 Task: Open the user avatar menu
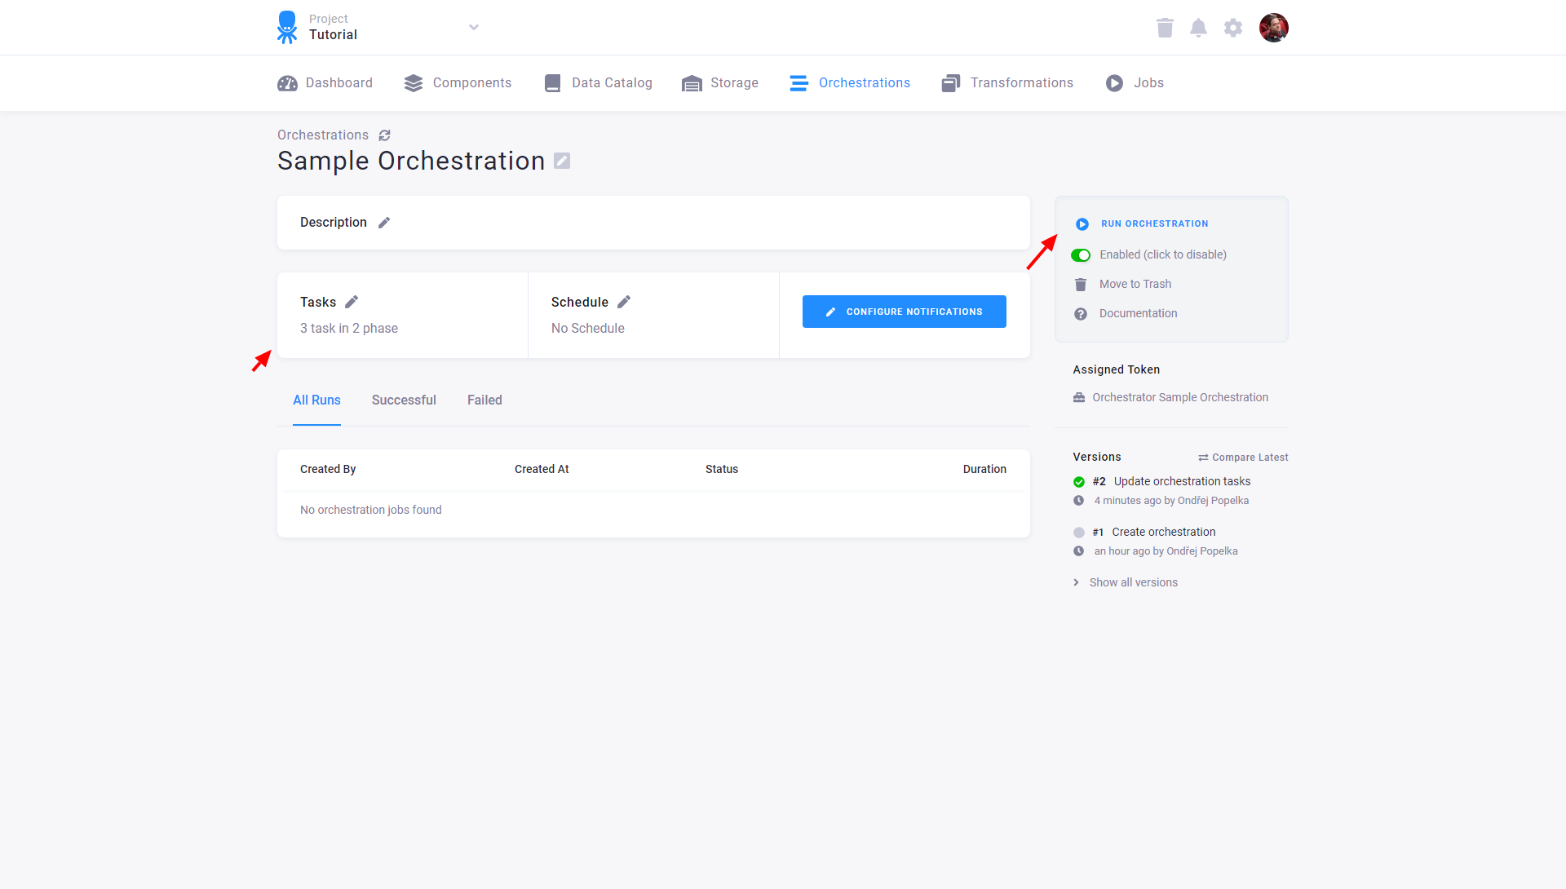1274,27
